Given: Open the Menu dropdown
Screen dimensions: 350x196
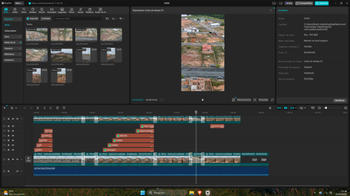Looking at the screenshot, I should coord(18,3).
